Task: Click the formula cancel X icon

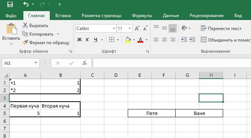Action: point(58,63)
